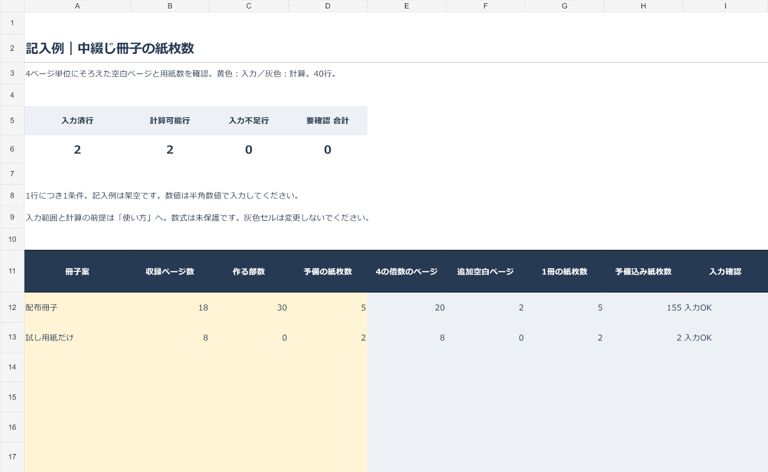Select the 4の倍数のページ table header
The height and width of the screenshot is (472, 768).
point(406,272)
